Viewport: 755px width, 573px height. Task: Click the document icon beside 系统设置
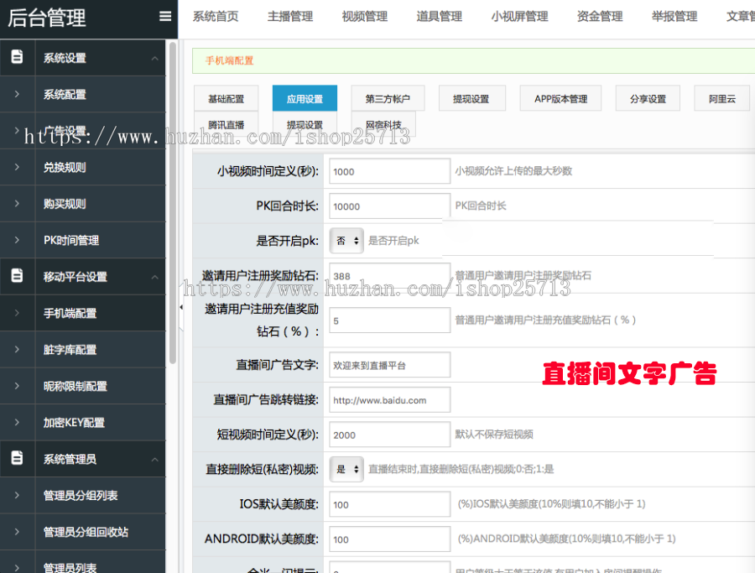coord(17,58)
